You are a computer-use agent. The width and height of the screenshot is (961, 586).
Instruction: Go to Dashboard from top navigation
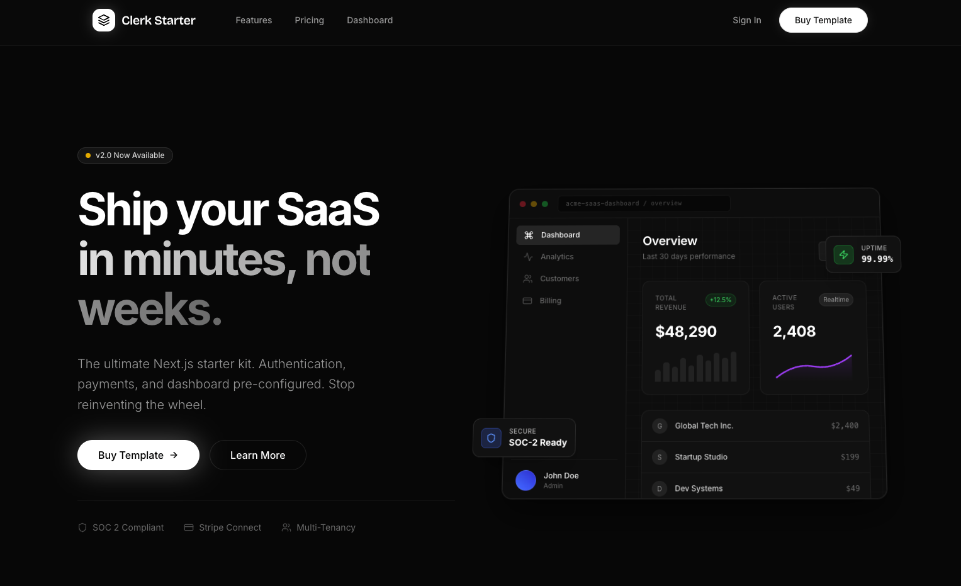click(369, 20)
